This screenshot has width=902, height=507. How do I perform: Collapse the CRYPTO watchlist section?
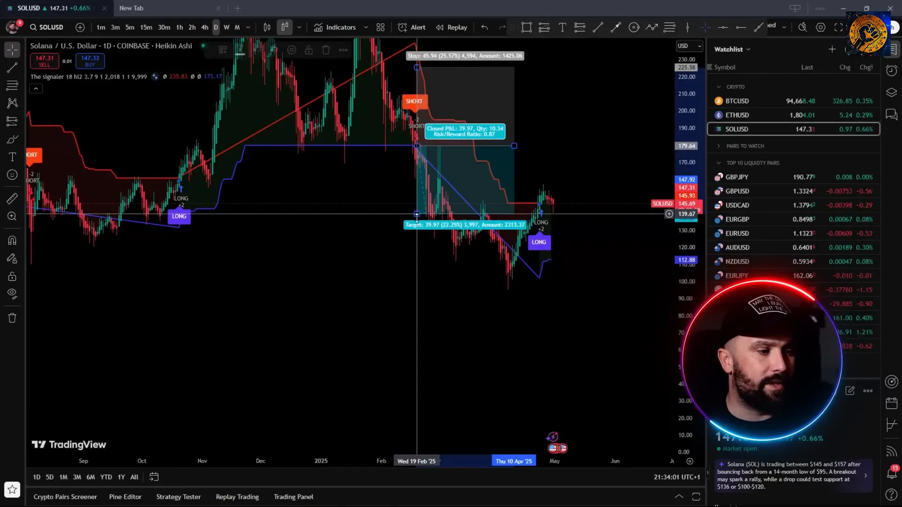click(719, 87)
